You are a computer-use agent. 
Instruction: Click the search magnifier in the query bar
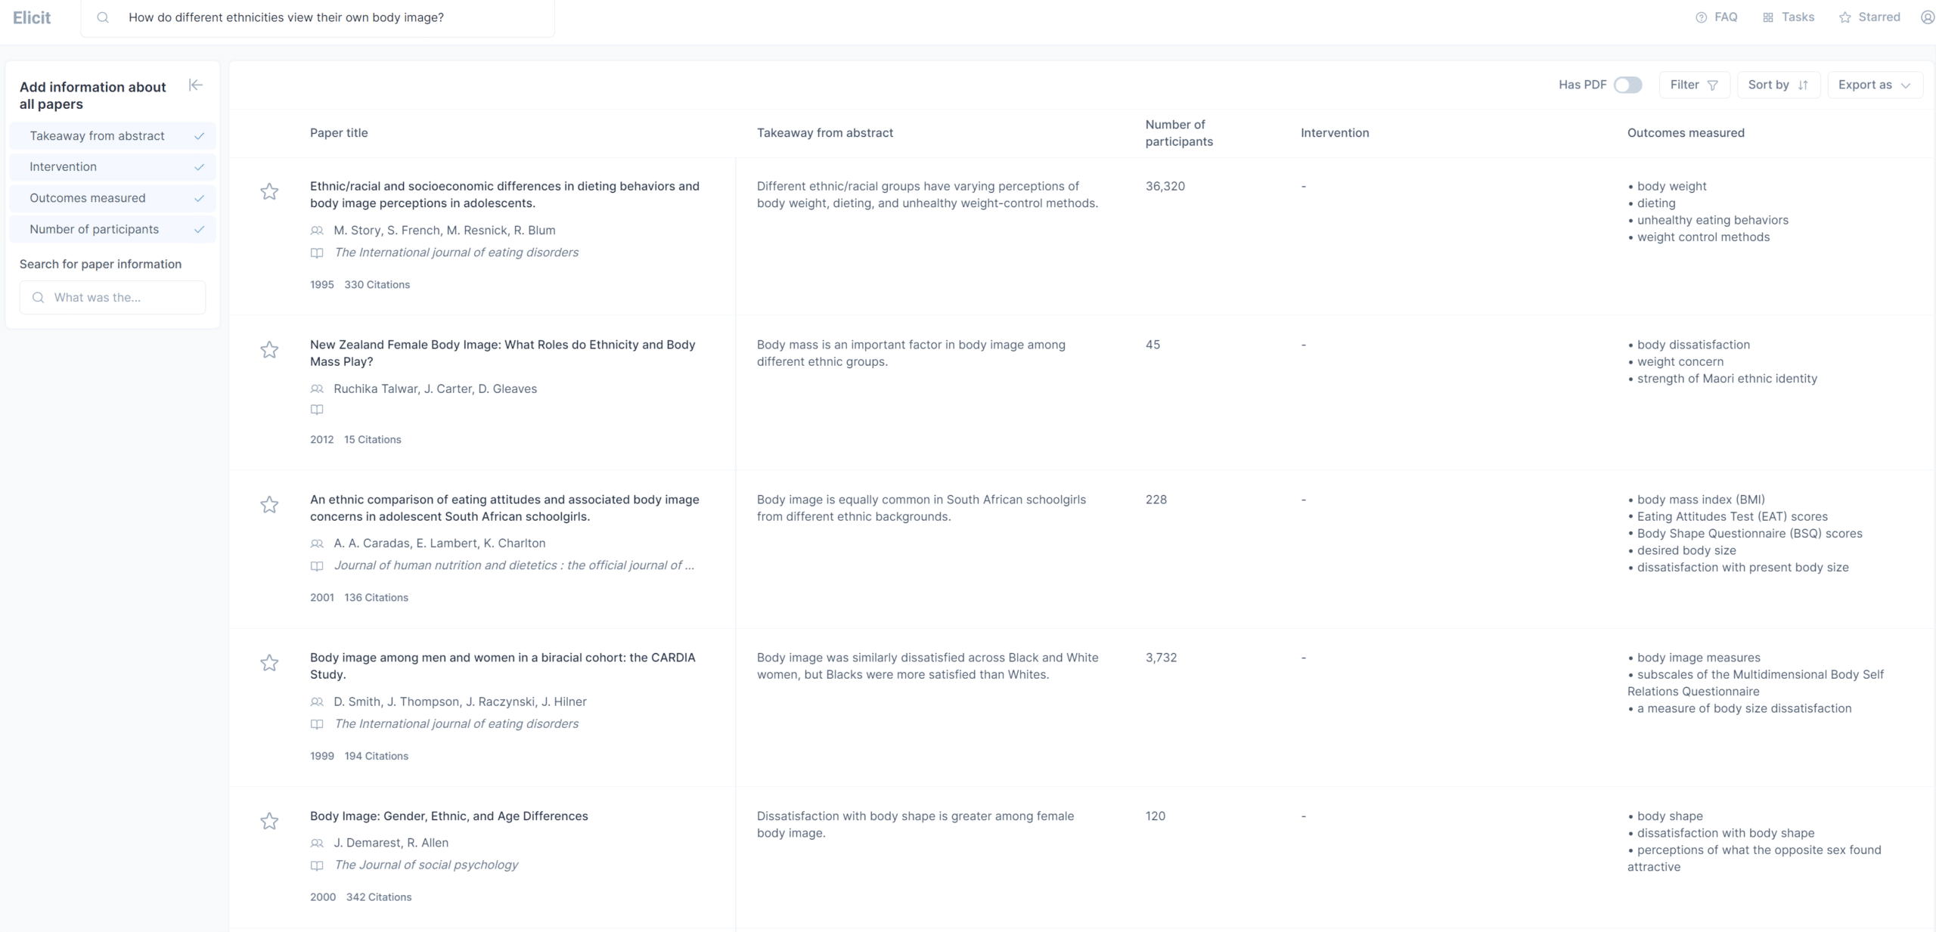[104, 17]
